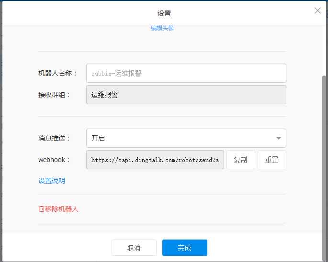The image size is (328, 262).
Task: Click the 接收群组 label text
Action: pos(54,95)
